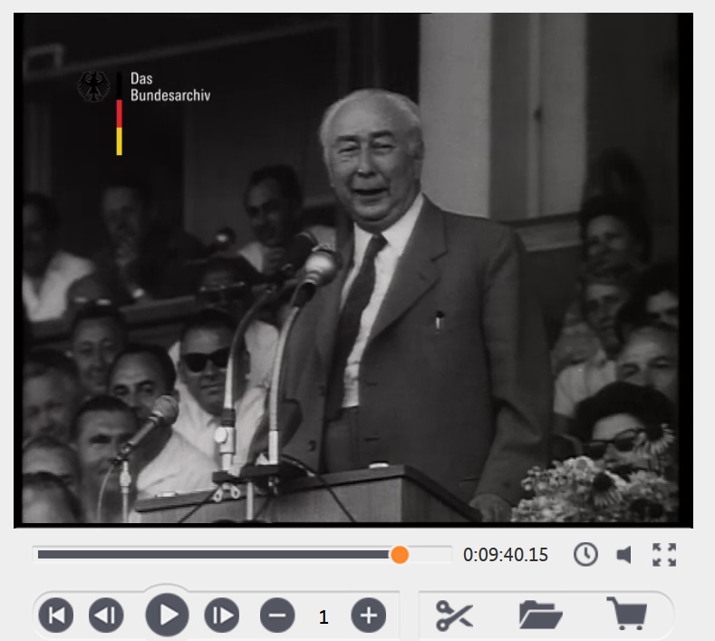Click the video frame area
The image size is (715, 641).
353,270
